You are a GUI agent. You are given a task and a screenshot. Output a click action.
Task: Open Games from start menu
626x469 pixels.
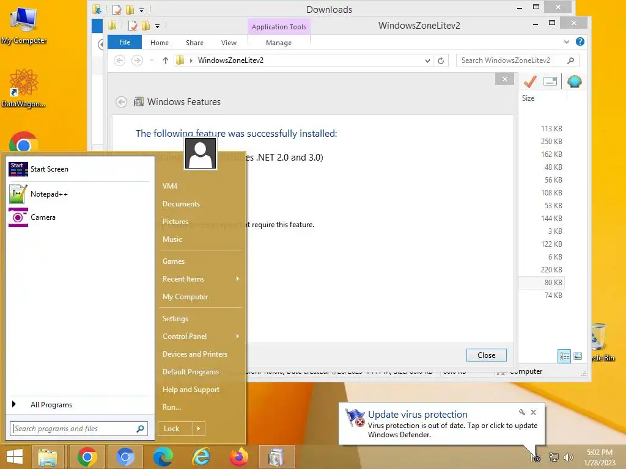click(x=173, y=261)
